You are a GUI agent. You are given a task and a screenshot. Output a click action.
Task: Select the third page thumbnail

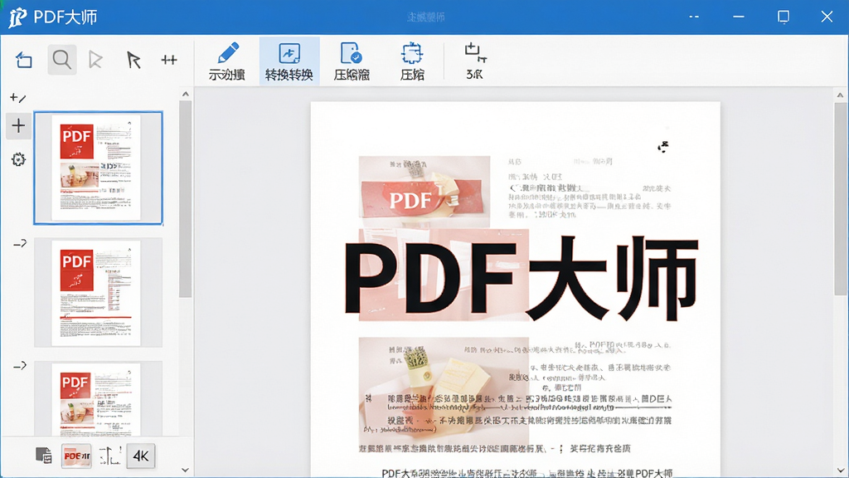(x=98, y=399)
